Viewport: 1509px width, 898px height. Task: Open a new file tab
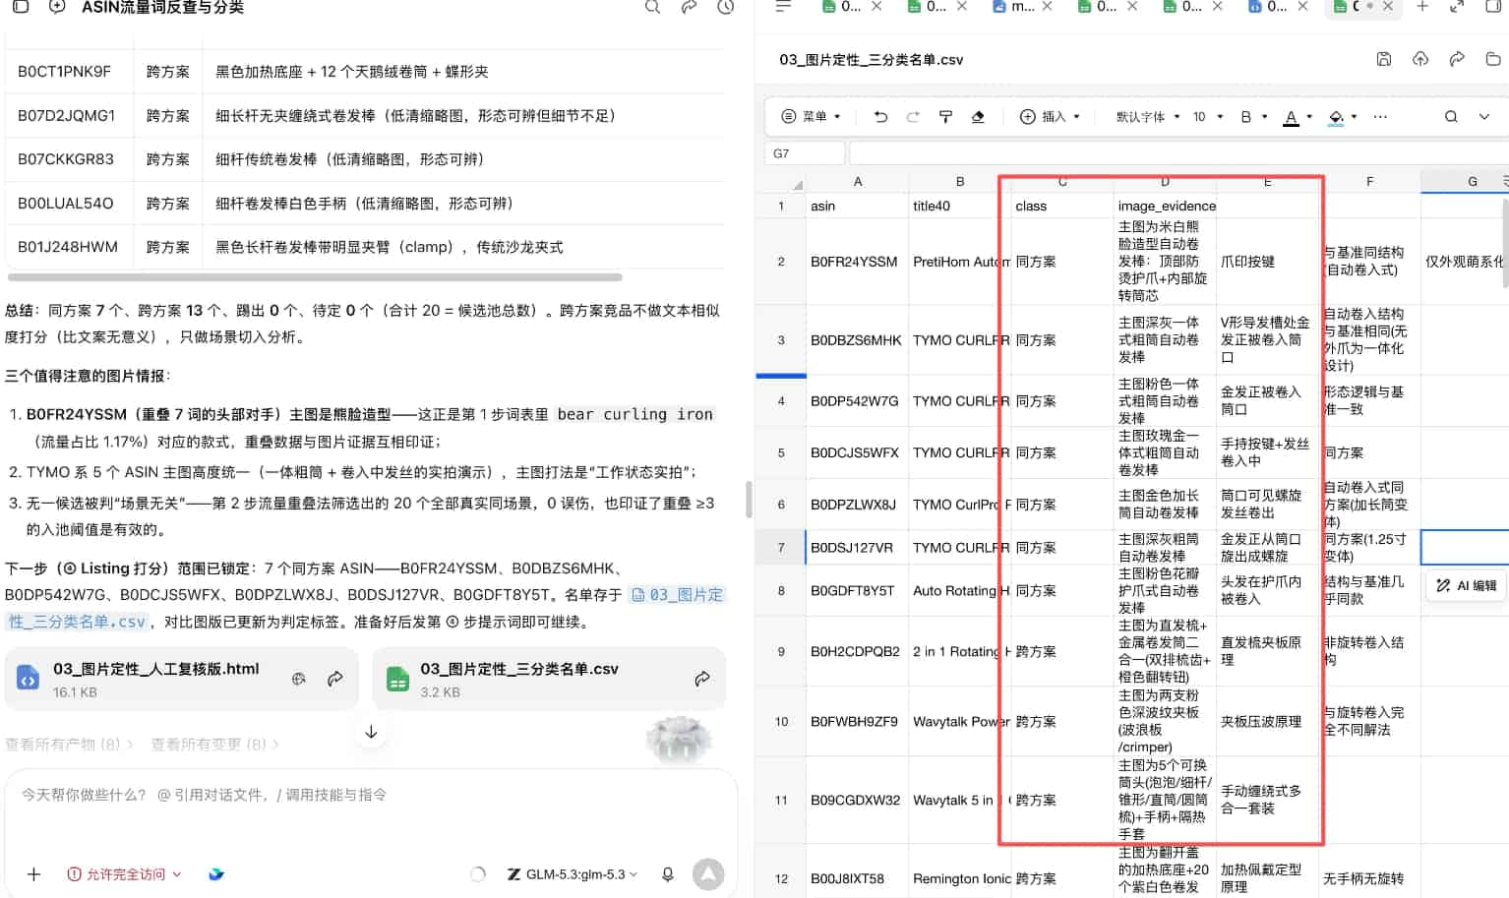tap(1421, 7)
